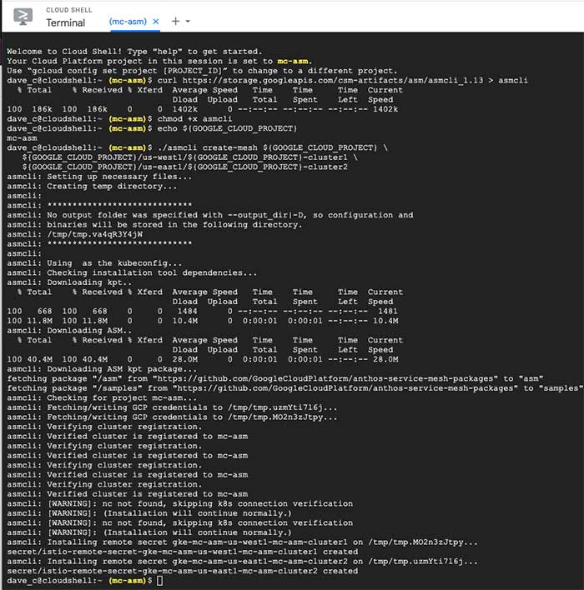Viewport: 584px width, 590px height.
Task: Open a new terminal tab with plus
Action: (x=175, y=21)
